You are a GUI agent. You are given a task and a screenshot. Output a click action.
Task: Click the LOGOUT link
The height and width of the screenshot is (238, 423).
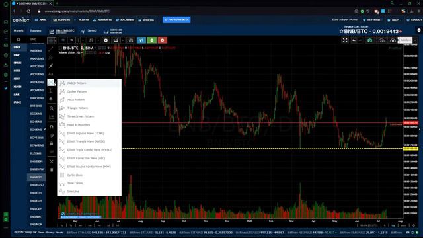414,20
